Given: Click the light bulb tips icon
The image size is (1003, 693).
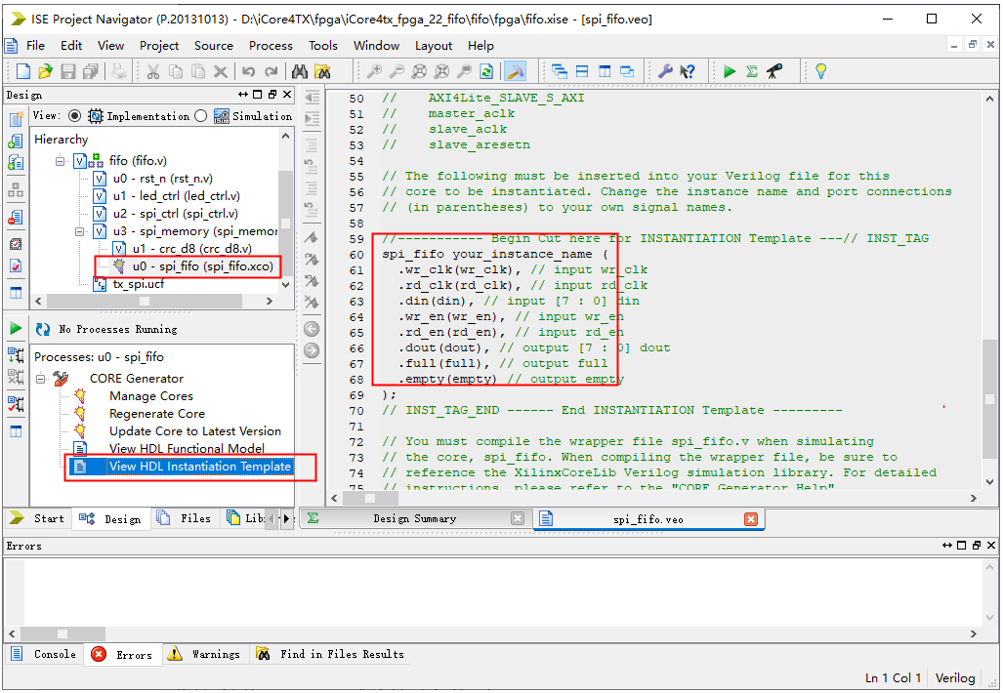Looking at the screenshot, I should pos(820,71).
